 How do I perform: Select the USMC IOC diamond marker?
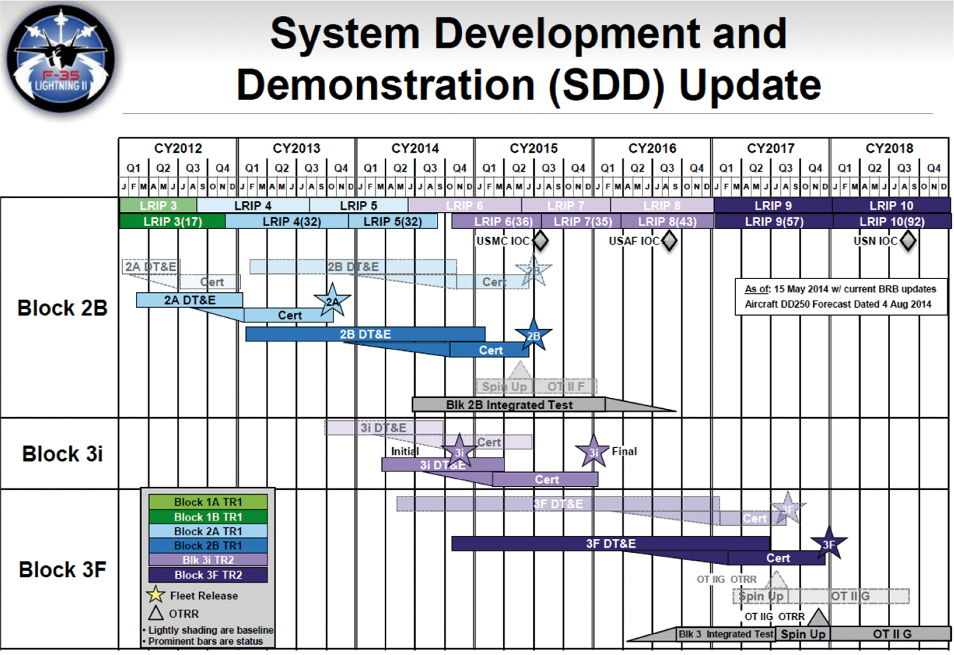point(541,240)
